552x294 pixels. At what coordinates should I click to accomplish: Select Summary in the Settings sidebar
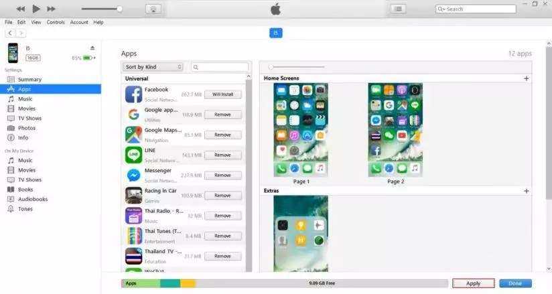29,79
